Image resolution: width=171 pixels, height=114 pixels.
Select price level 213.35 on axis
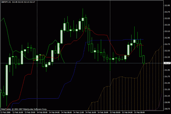coord(167,25)
